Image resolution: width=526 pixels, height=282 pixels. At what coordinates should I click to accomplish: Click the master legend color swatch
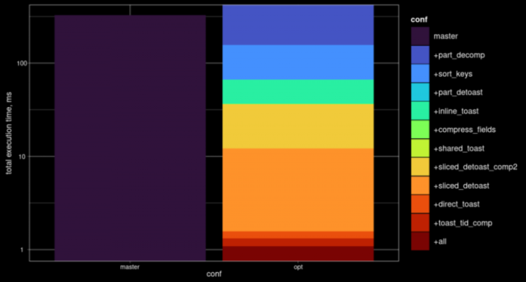421,35
